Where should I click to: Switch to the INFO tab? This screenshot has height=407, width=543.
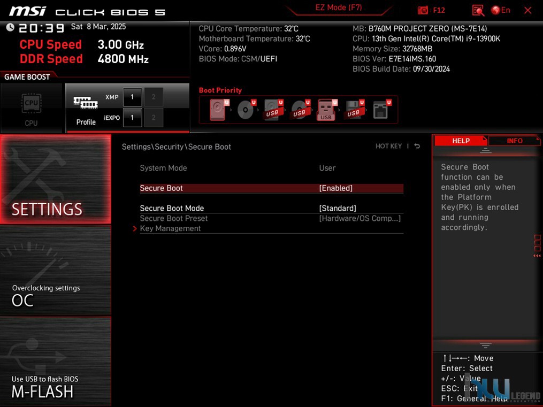(x=514, y=141)
